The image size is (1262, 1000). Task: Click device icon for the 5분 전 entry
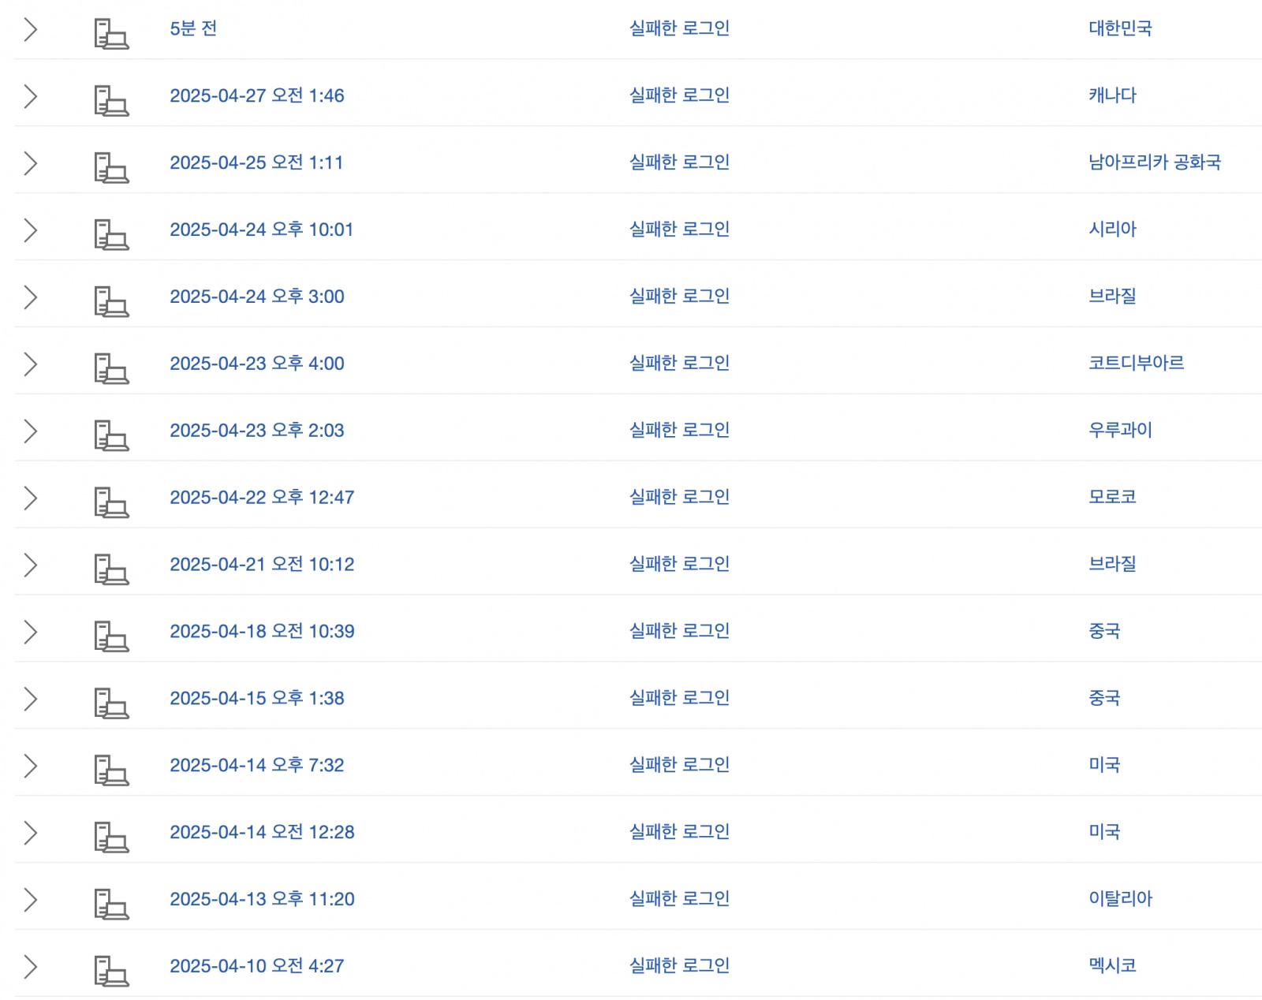[x=111, y=34]
